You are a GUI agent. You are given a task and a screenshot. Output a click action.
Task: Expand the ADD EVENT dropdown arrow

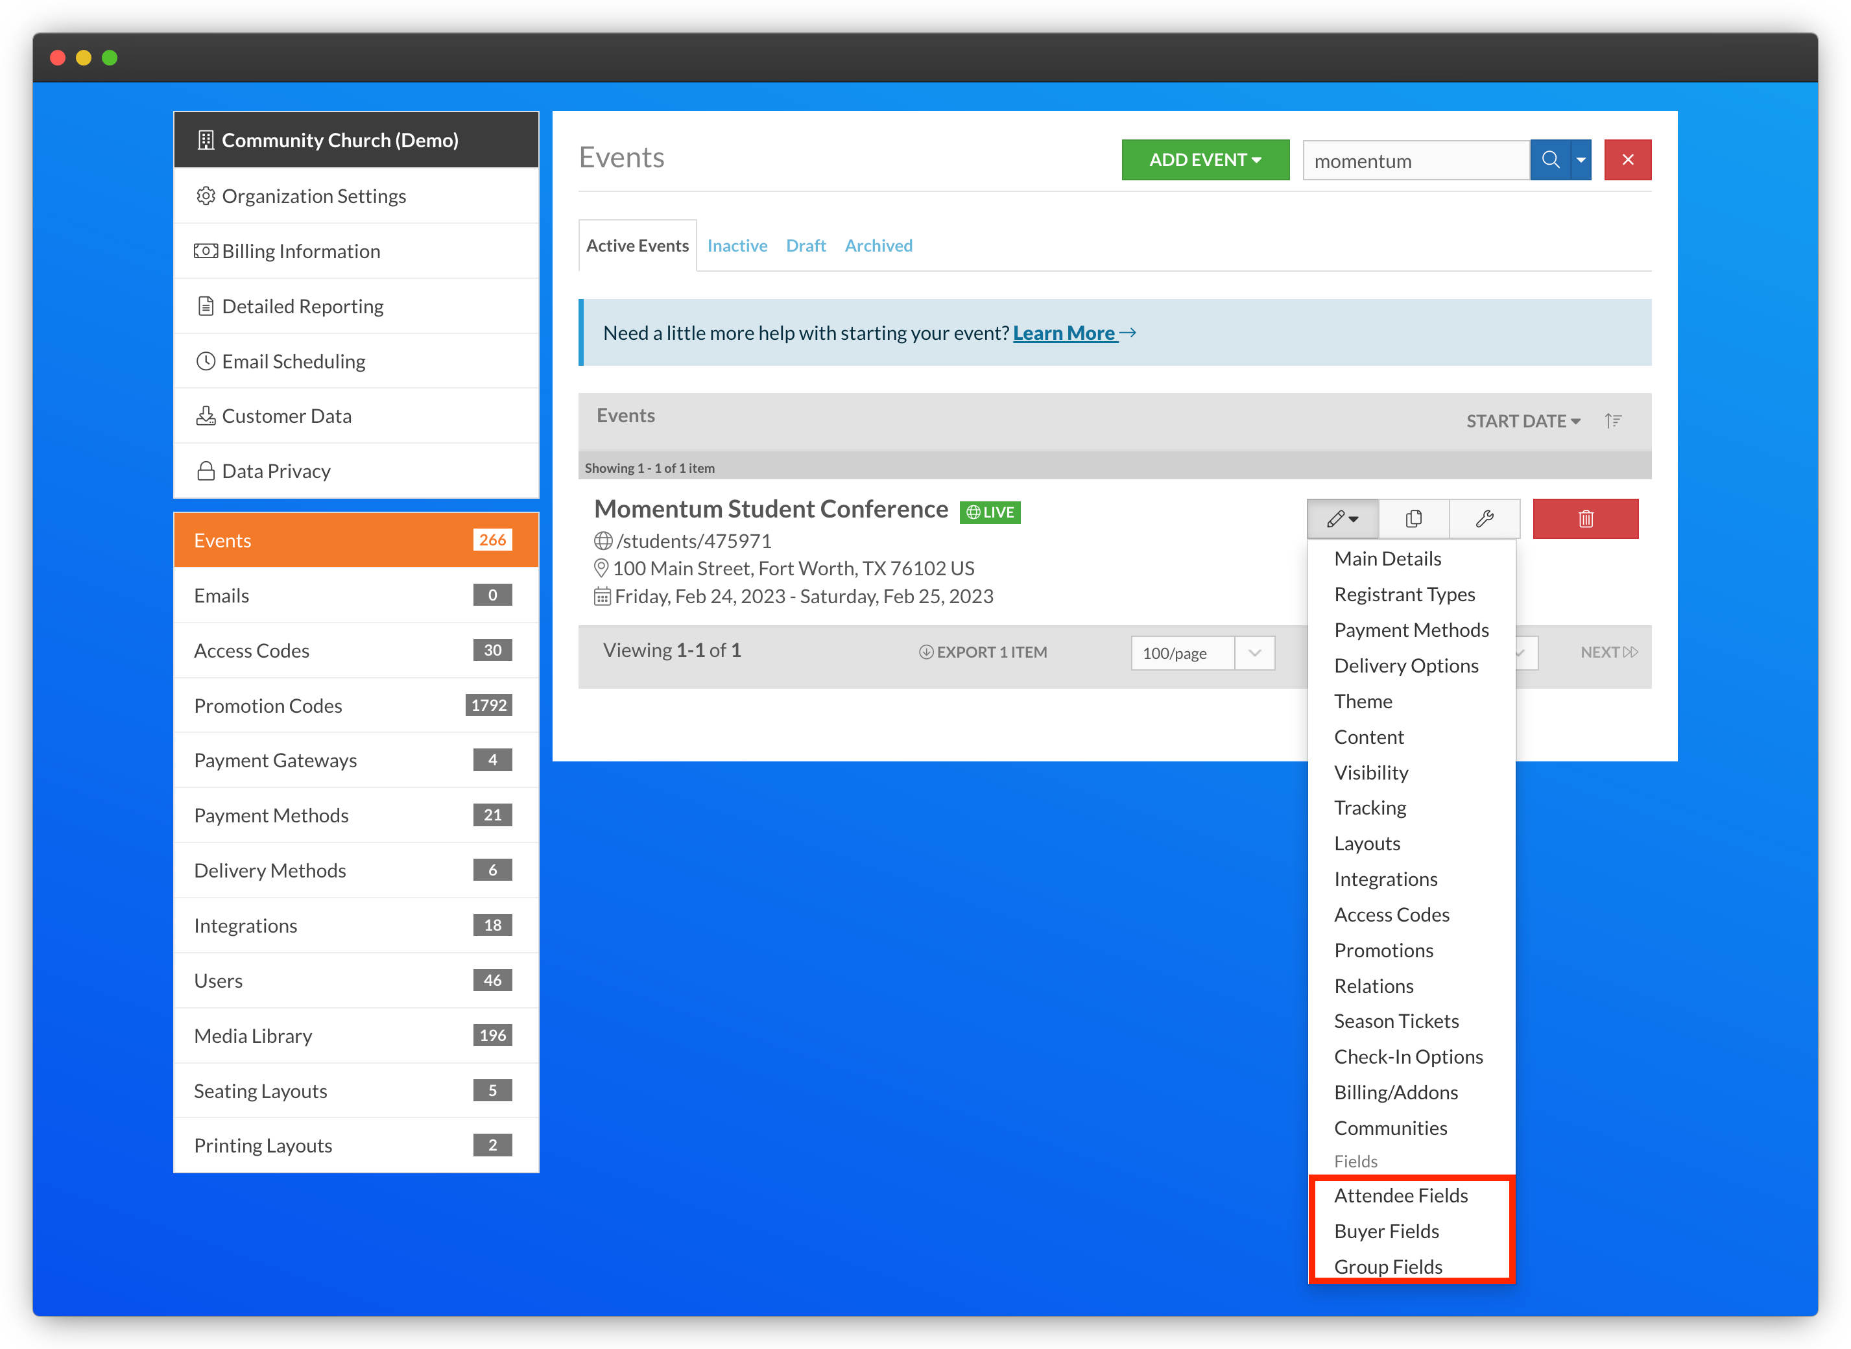(1256, 160)
